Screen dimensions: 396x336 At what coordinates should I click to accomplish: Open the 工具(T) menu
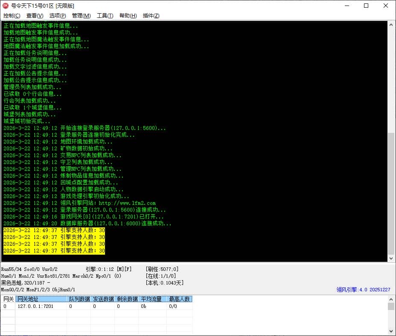tap(105, 16)
